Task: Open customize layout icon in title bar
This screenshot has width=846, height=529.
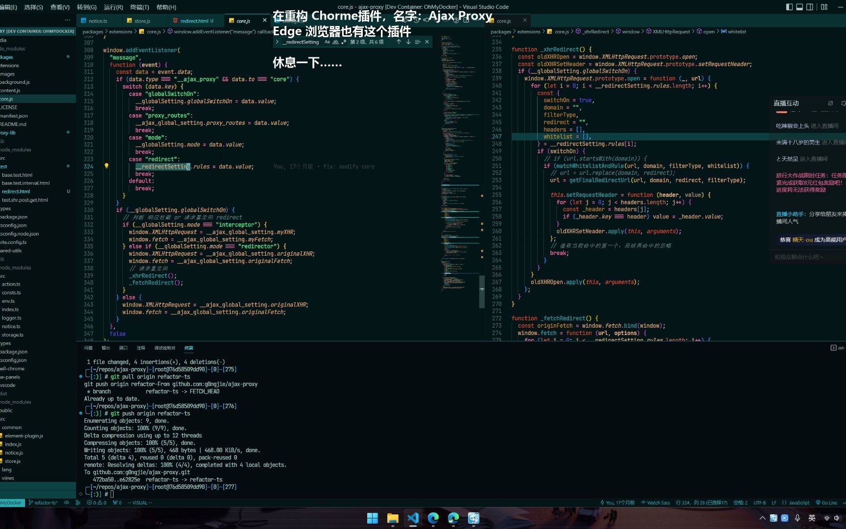Action: [x=824, y=7]
